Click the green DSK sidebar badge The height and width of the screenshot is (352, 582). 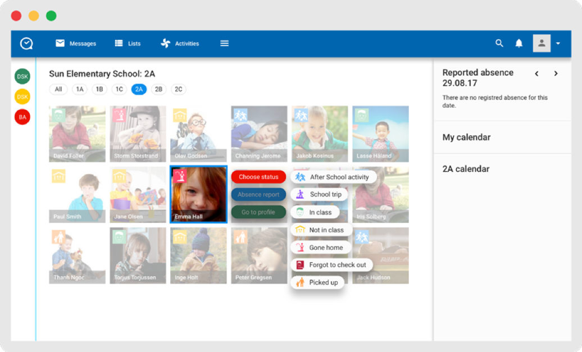pos(22,76)
